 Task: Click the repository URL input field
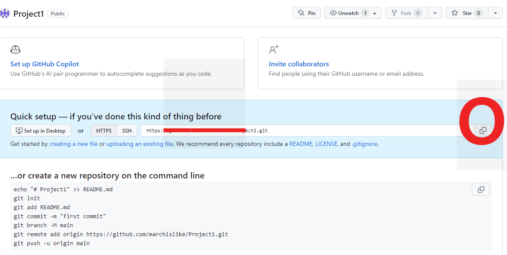point(307,131)
